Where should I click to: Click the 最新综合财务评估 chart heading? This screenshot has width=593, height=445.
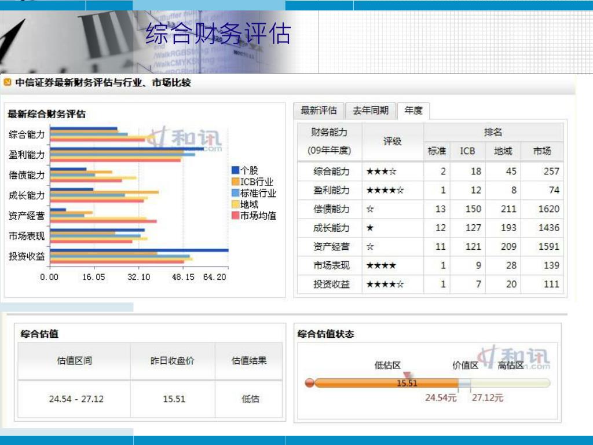coord(46,114)
